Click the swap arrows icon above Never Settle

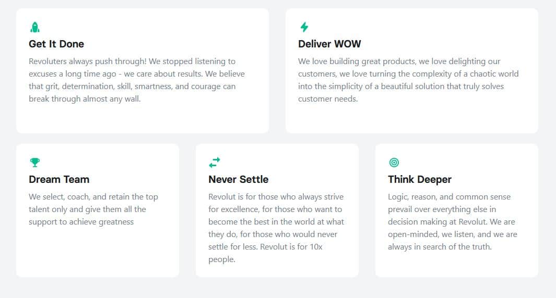(x=215, y=163)
